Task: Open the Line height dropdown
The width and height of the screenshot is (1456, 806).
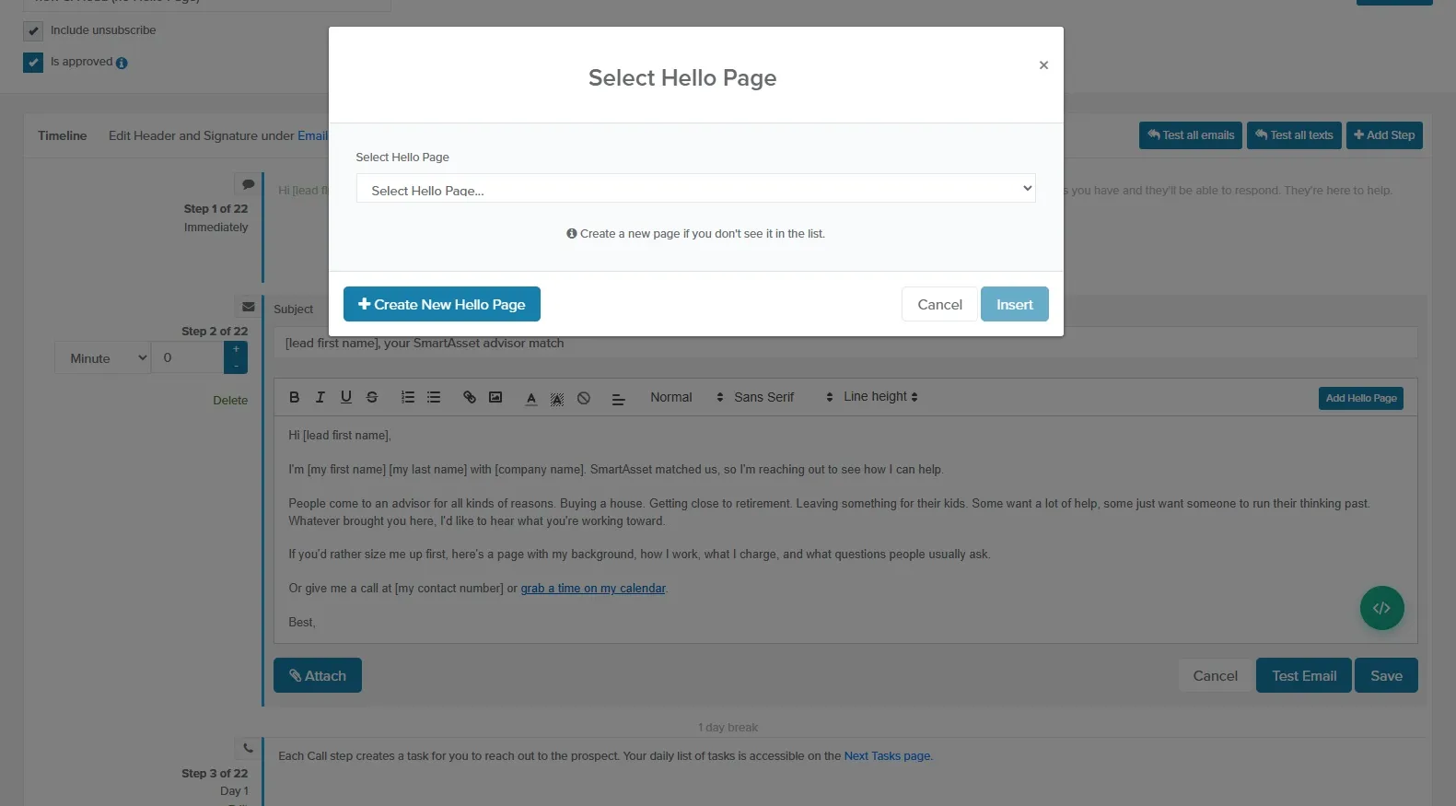Action: pos(880,397)
